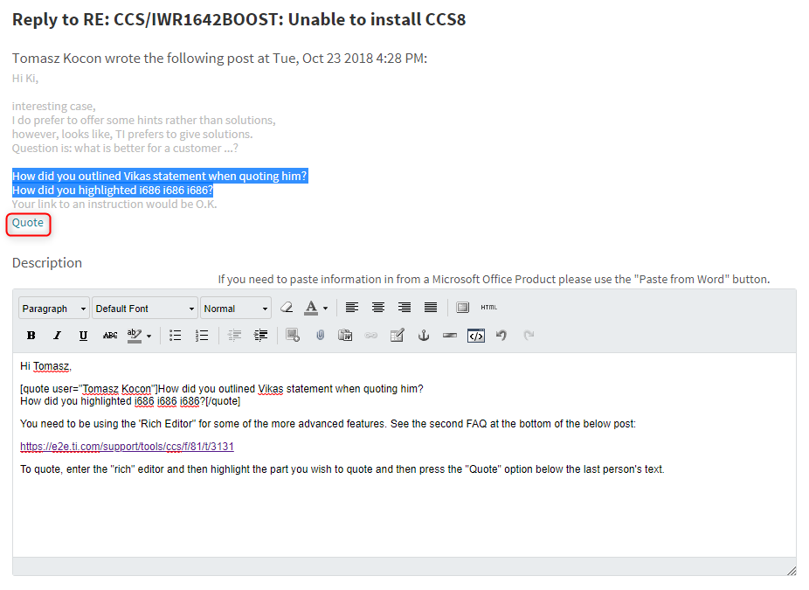The height and width of the screenshot is (590, 809).
Task: Insert an anchor
Action: [x=424, y=336]
